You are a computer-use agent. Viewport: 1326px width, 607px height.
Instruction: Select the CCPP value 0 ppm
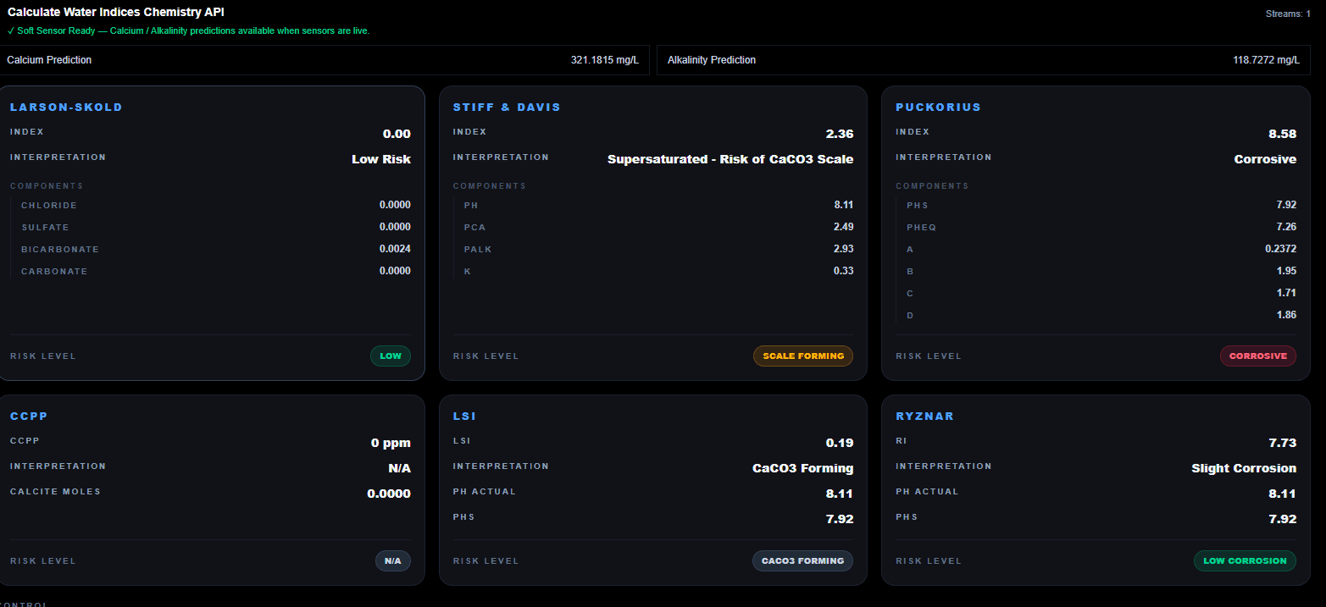(391, 443)
